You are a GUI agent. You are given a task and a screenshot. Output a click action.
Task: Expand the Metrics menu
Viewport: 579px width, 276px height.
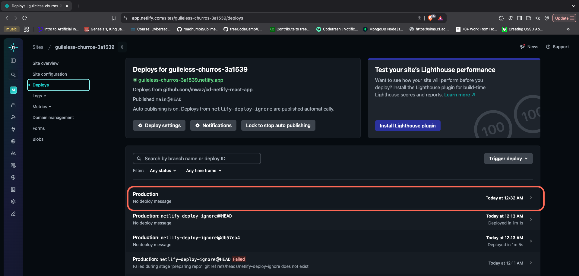[42, 107]
